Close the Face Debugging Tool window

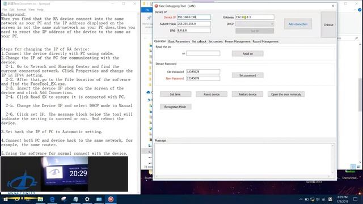333,6
